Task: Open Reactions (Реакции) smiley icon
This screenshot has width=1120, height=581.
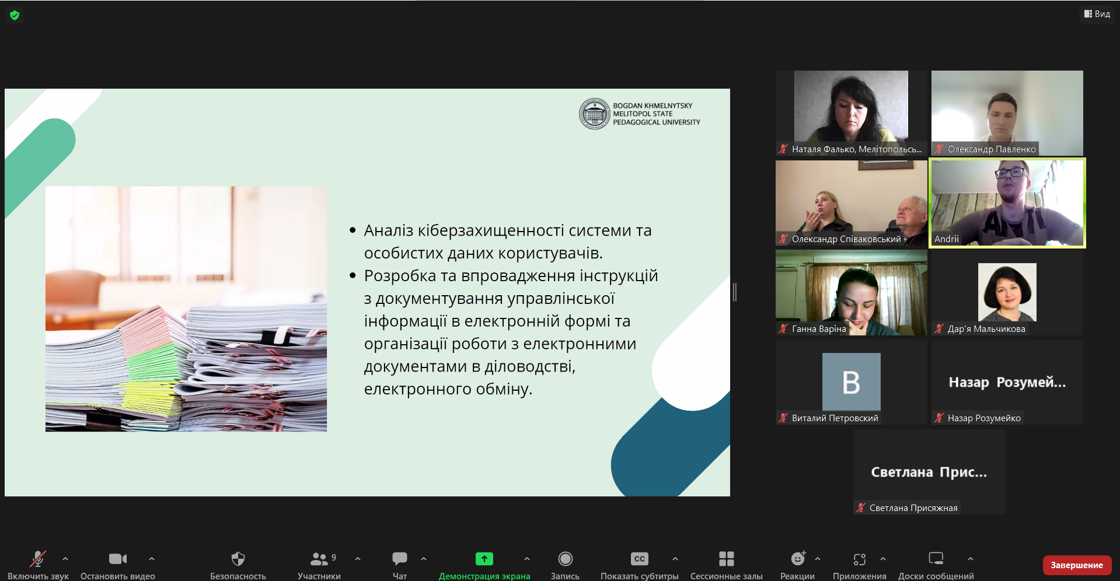Action: [797, 559]
